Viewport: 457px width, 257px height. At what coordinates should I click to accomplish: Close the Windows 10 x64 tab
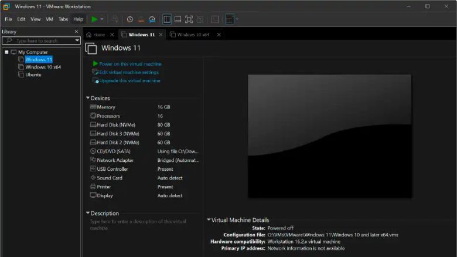click(219, 35)
